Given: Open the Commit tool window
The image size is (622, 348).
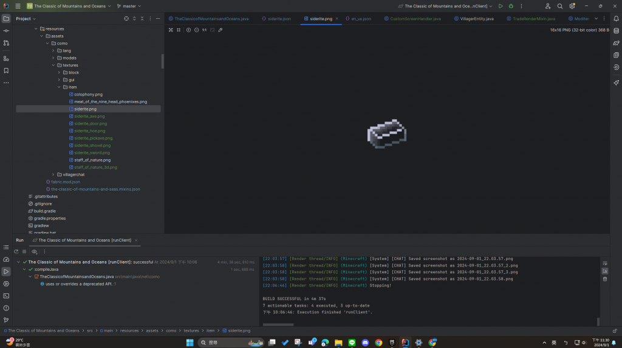Looking at the screenshot, I should 6,30.
